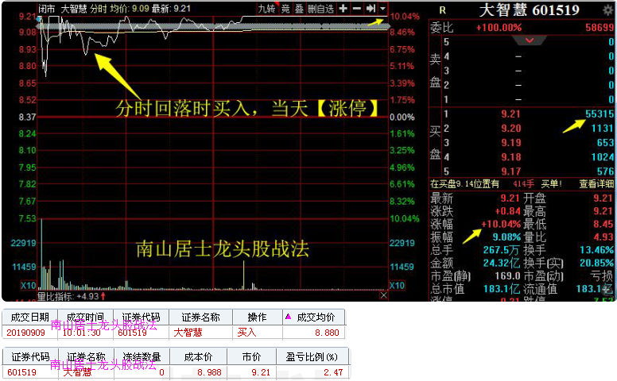Click the 振幅 9.08% value
Image resolution: width=617 pixels, height=381 pixels.
click(x=506, y=237)
